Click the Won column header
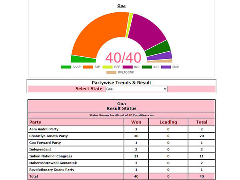240x180 pixels. [136, 122]
